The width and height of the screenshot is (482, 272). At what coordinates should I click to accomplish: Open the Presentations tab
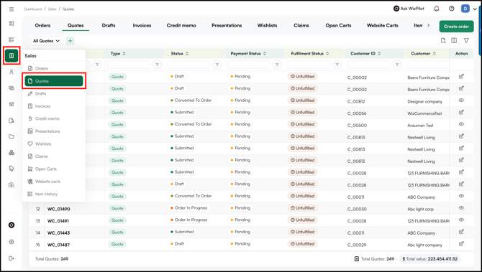227,25
